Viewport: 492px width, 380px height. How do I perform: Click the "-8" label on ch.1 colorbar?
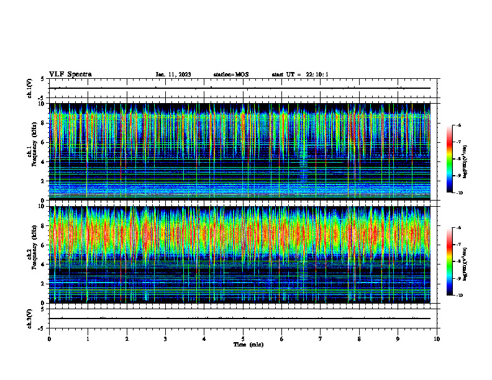click(x=458, y=159)
